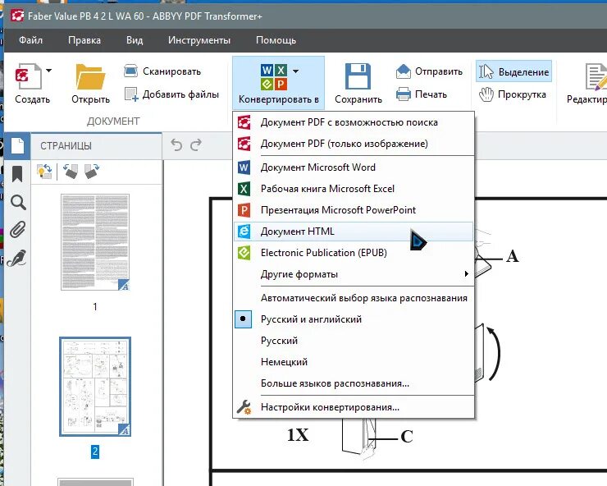Select Немецкий recognition language
Screen dimensions: 607x486
pyautogui.click(x=354, y=362)
